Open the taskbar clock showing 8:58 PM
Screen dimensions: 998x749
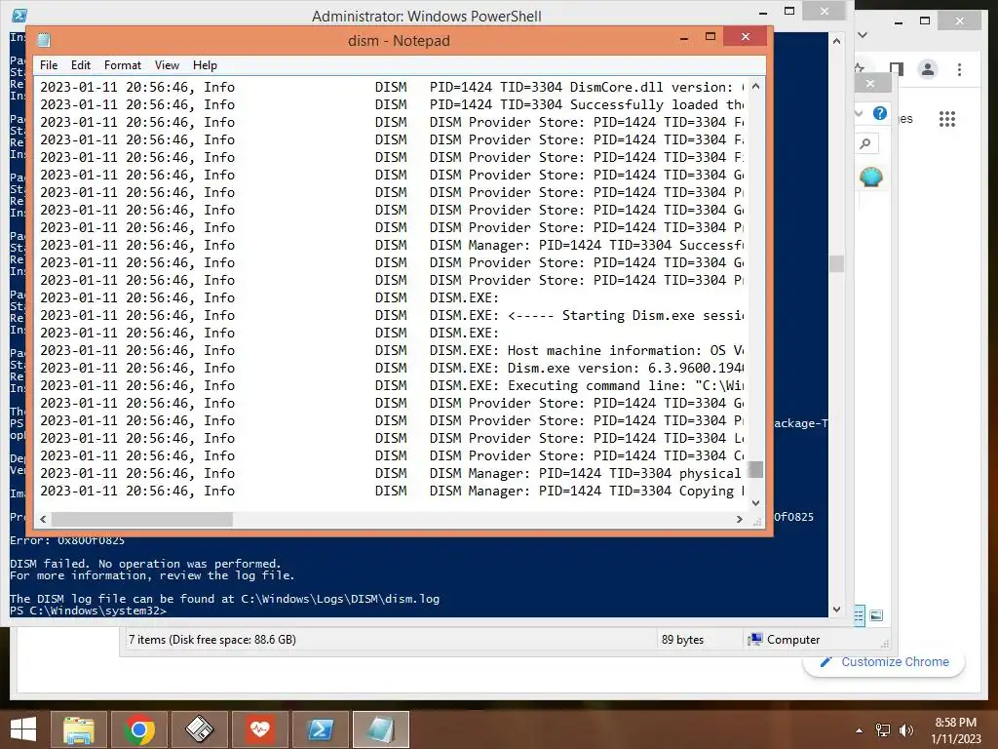coord(955,730)
